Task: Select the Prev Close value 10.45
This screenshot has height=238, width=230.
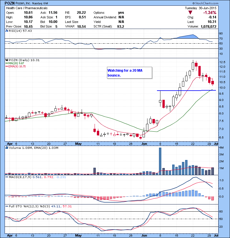Action: (28, 27)
